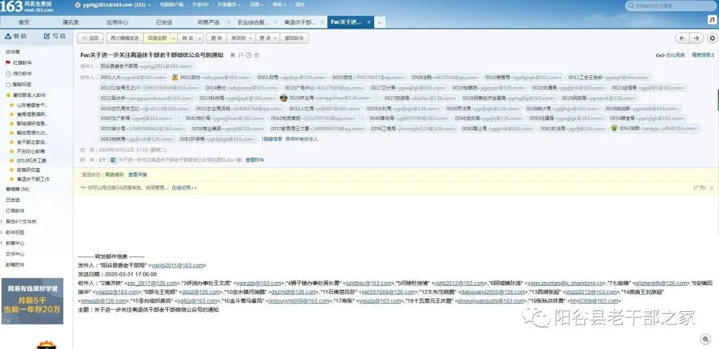Open the 已发送 tab
Screen dimensions: 719x349
[x=164, y=22]
